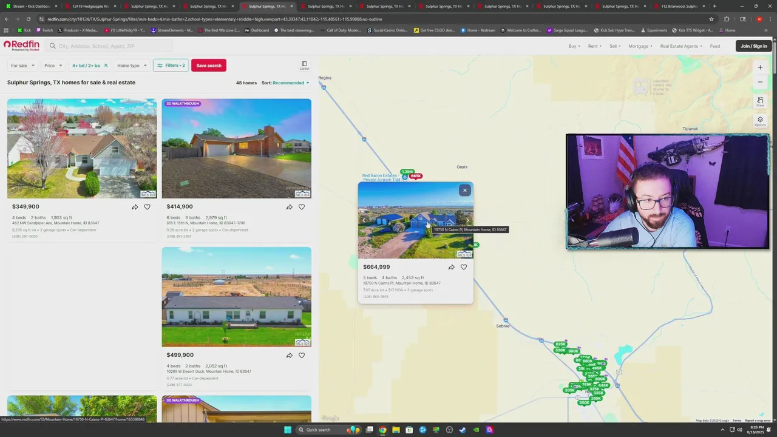The width and height of the screenshot is (777, 437).
Task: Click the browser back arrow
Action: click(x=7, y=19)
